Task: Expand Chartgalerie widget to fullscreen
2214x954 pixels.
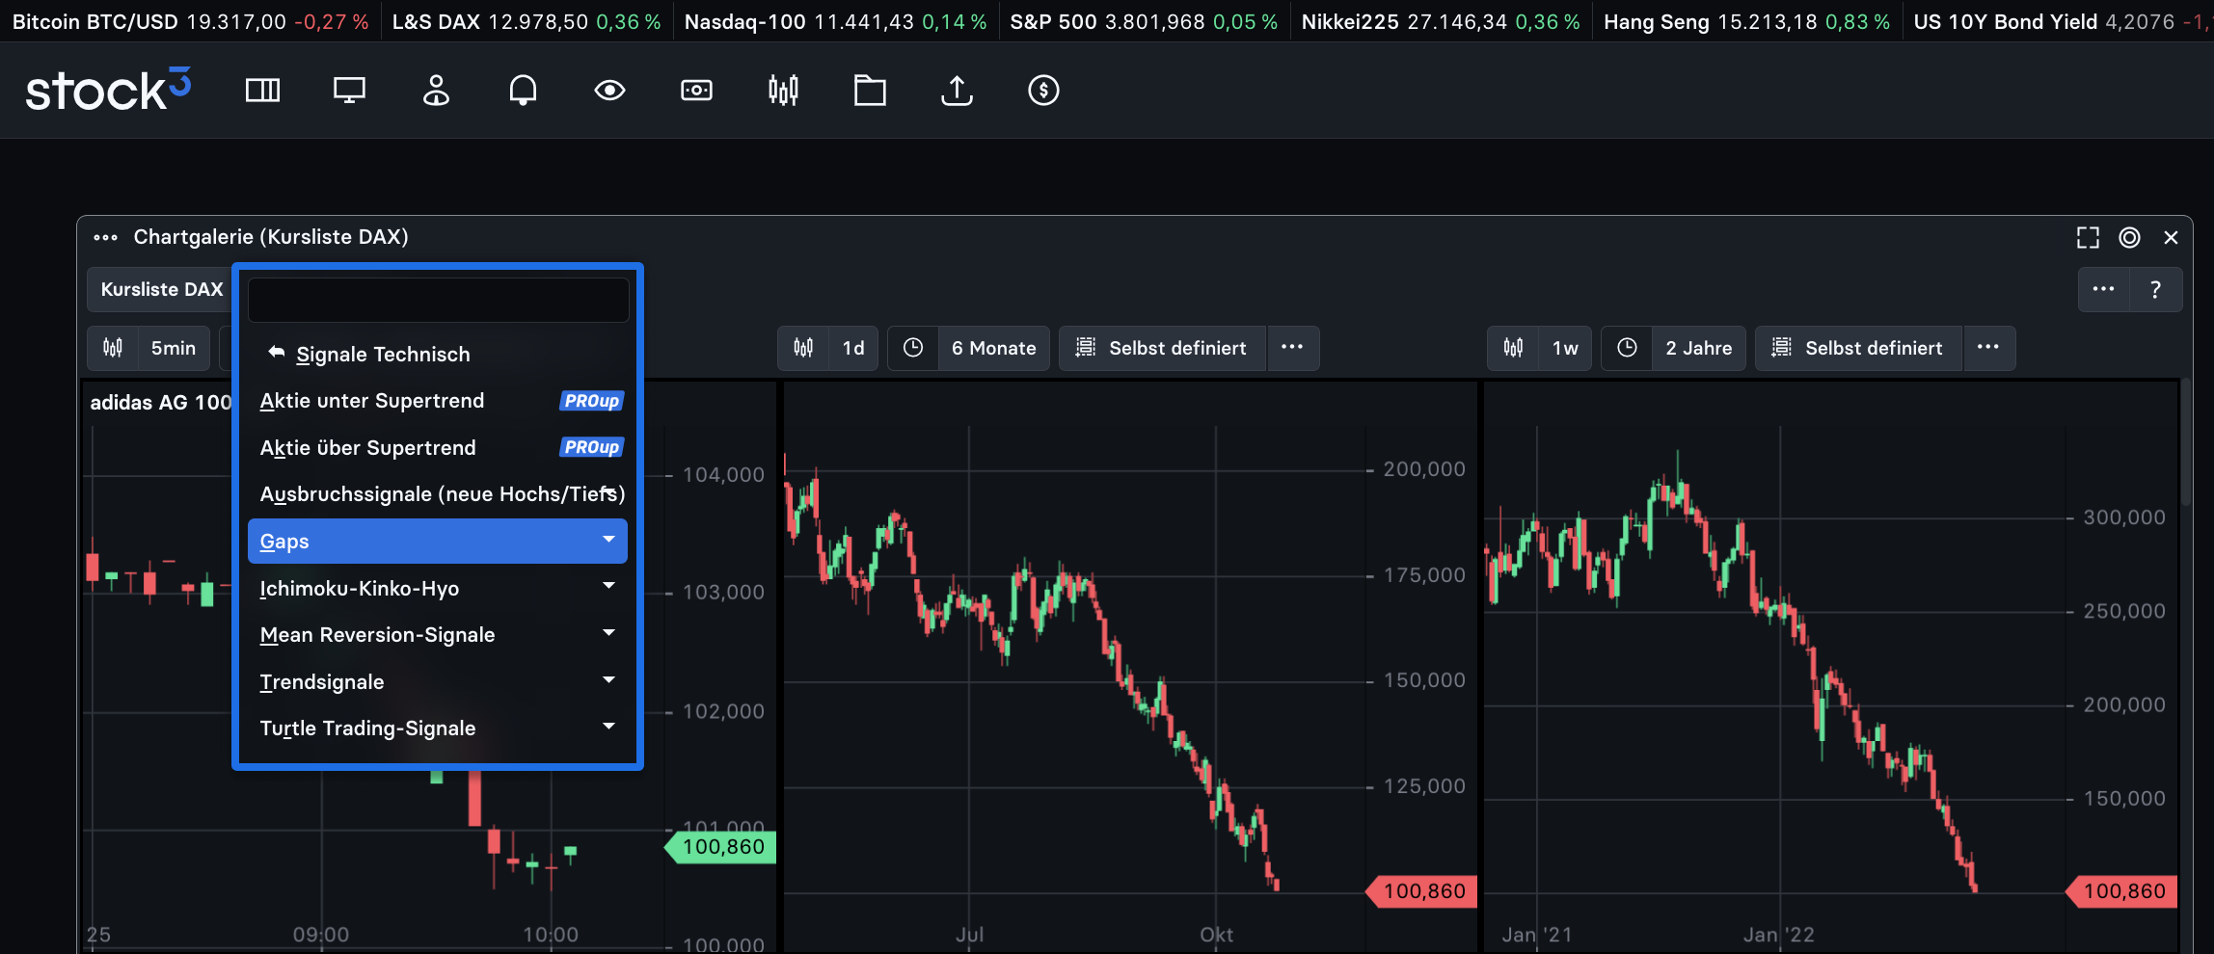Action: [x=2088, y=237]
